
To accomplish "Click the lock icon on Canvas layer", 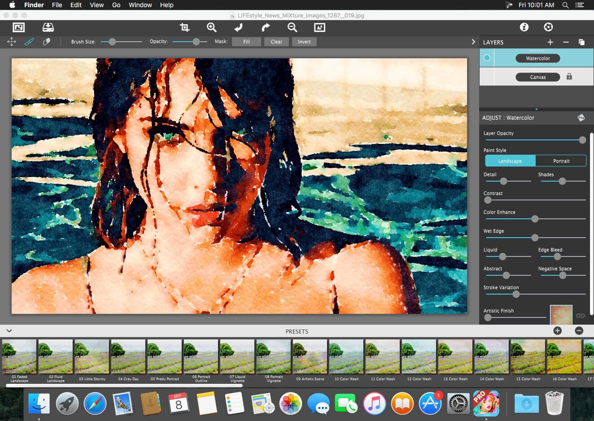I will [569, 77].
